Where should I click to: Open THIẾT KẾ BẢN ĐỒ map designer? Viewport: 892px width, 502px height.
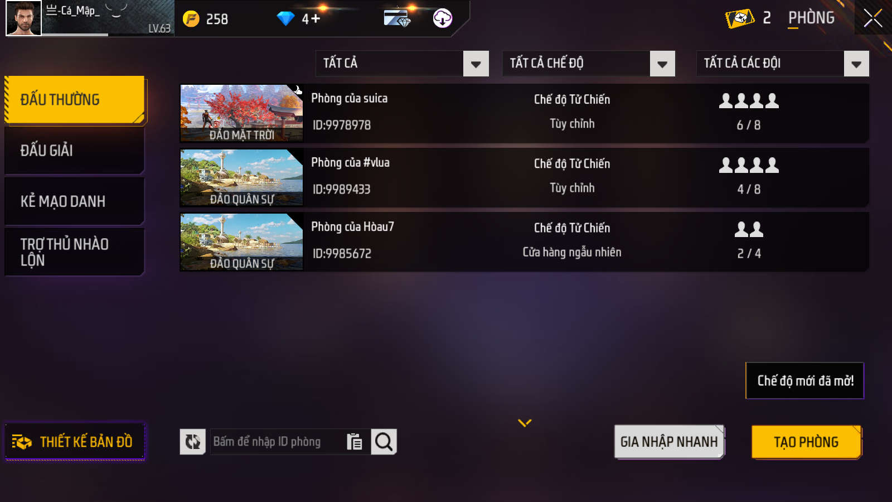pyautogui.click(x=75, y=442)
